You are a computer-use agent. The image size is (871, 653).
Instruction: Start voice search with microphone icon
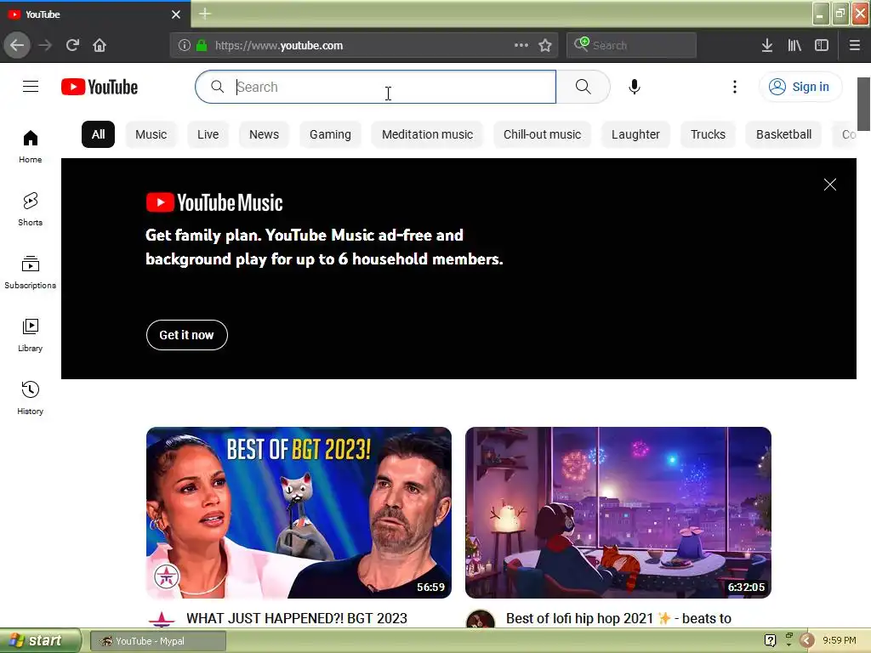point(635,87)
